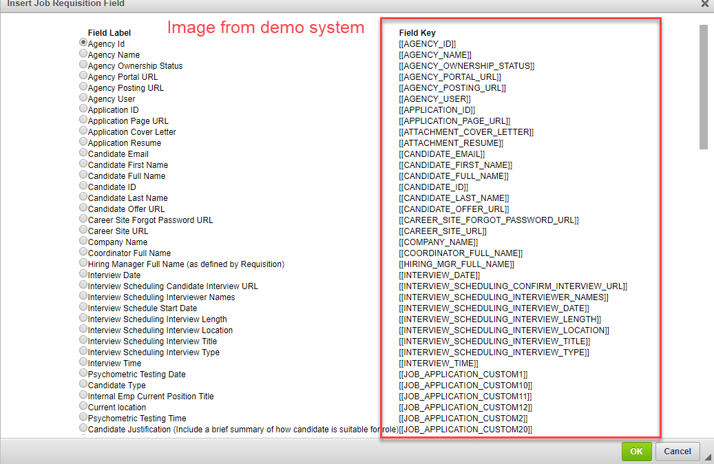Click the [[CAREER_SITE_FORGOT_PASSWORD_URL]] field key
This screenshot has height=464, width=714.
coord(489,220)
